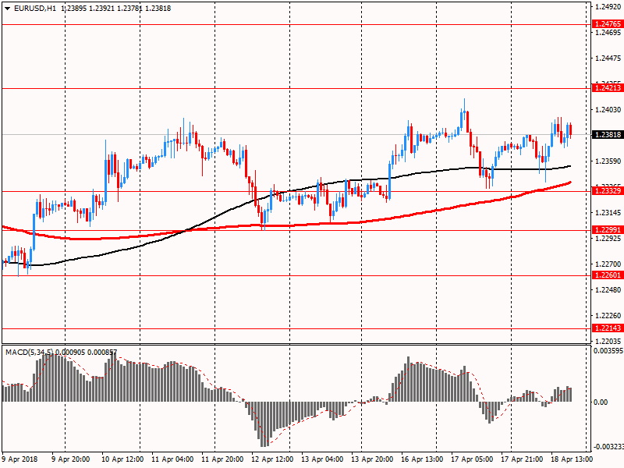Select the EURUSD,H1 symbol title text
This screenshot has width=624, height=468.
tap(35, 9)
